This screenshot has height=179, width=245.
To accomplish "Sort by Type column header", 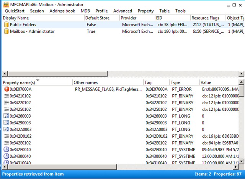I will [185, 82].
